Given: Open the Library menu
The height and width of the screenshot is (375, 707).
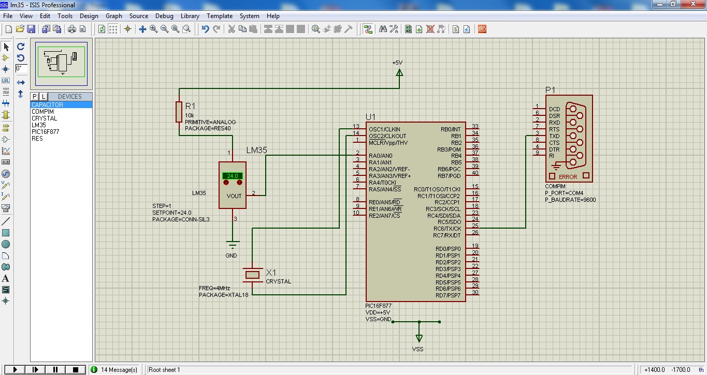Looking at the screenshot, I should point(190,16).
